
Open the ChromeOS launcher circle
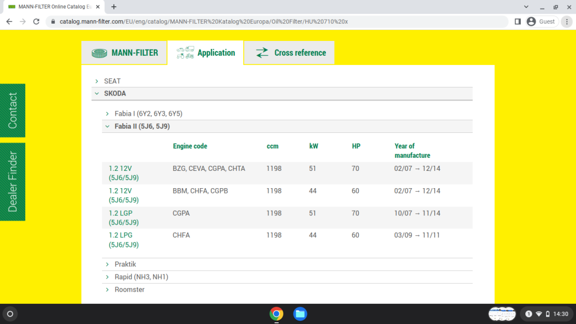(x=10, y=314)
